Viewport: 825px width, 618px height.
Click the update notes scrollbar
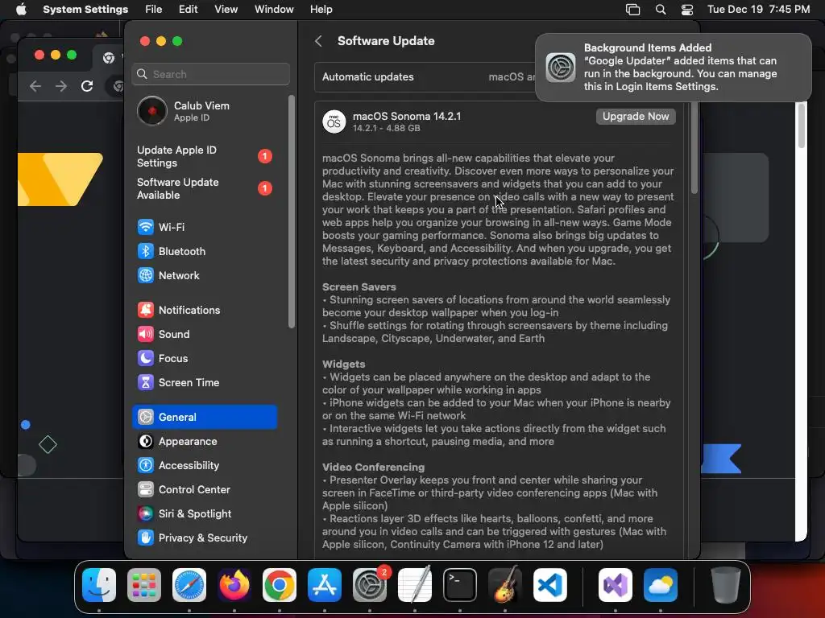[694, 148]
